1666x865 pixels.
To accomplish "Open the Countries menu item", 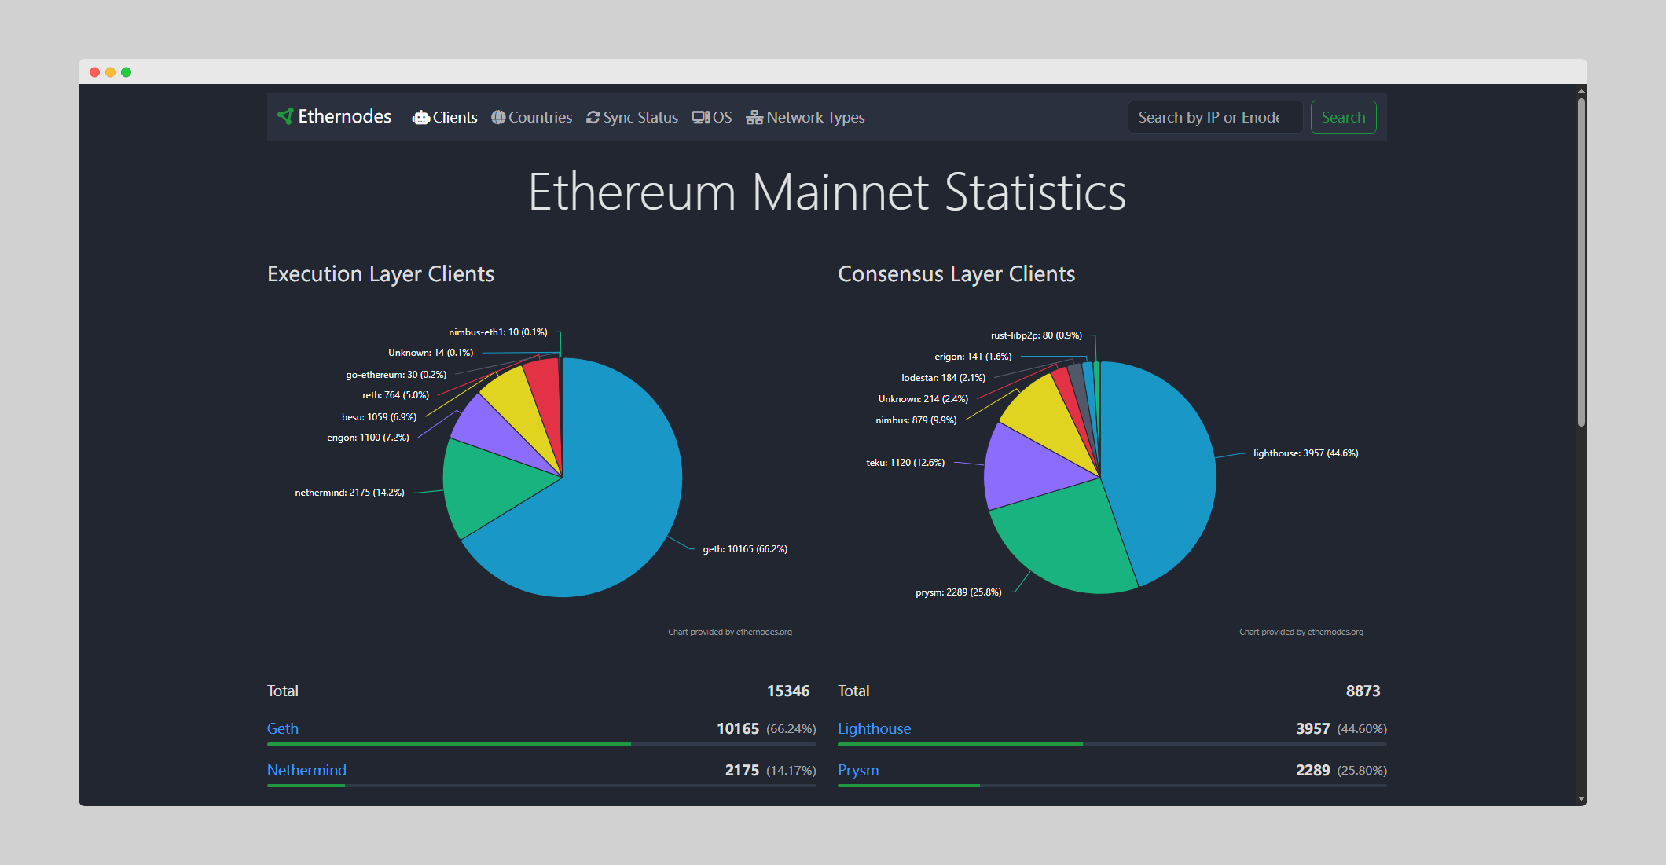I will [532, 117].
